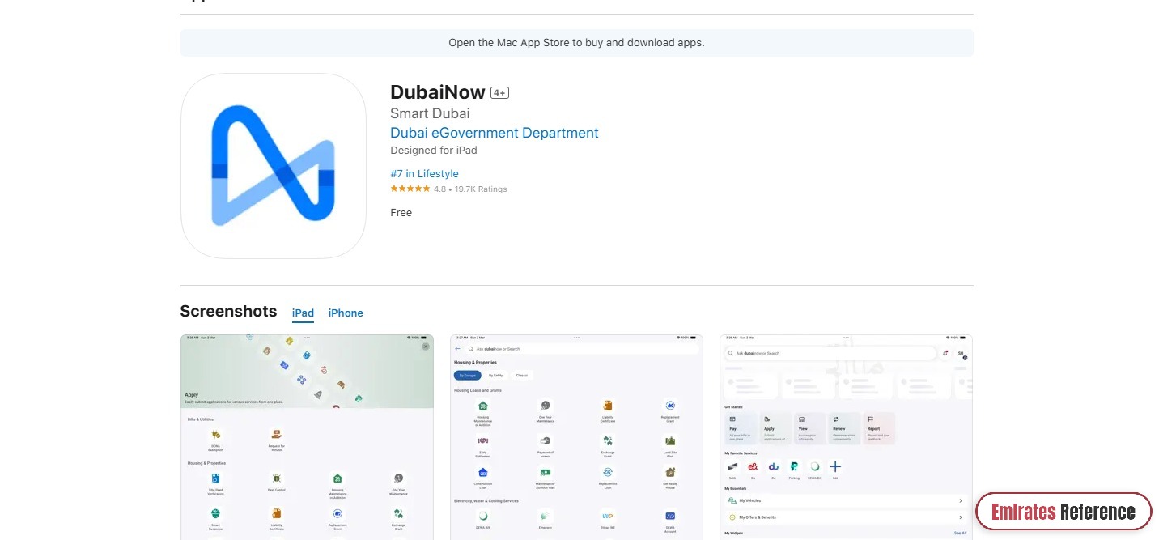This screenshot has width=1159, height=540.
Task: Select the Etihad WE icon
Action: pos(608,516)
